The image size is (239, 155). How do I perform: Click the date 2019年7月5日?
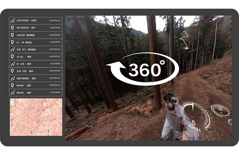(x=55, y=28)
